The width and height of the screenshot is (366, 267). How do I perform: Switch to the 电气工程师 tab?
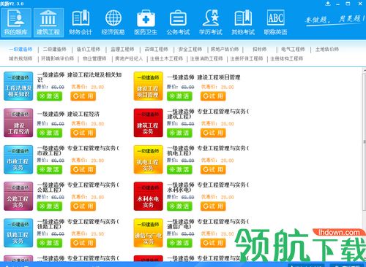293,49
